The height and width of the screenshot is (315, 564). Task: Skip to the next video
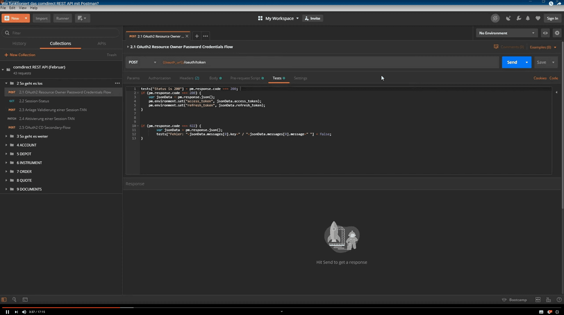16,312
